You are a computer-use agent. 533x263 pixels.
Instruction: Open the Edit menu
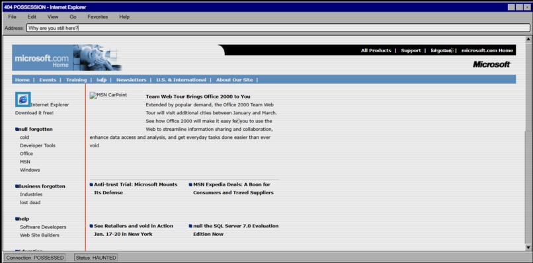[32, 17]
